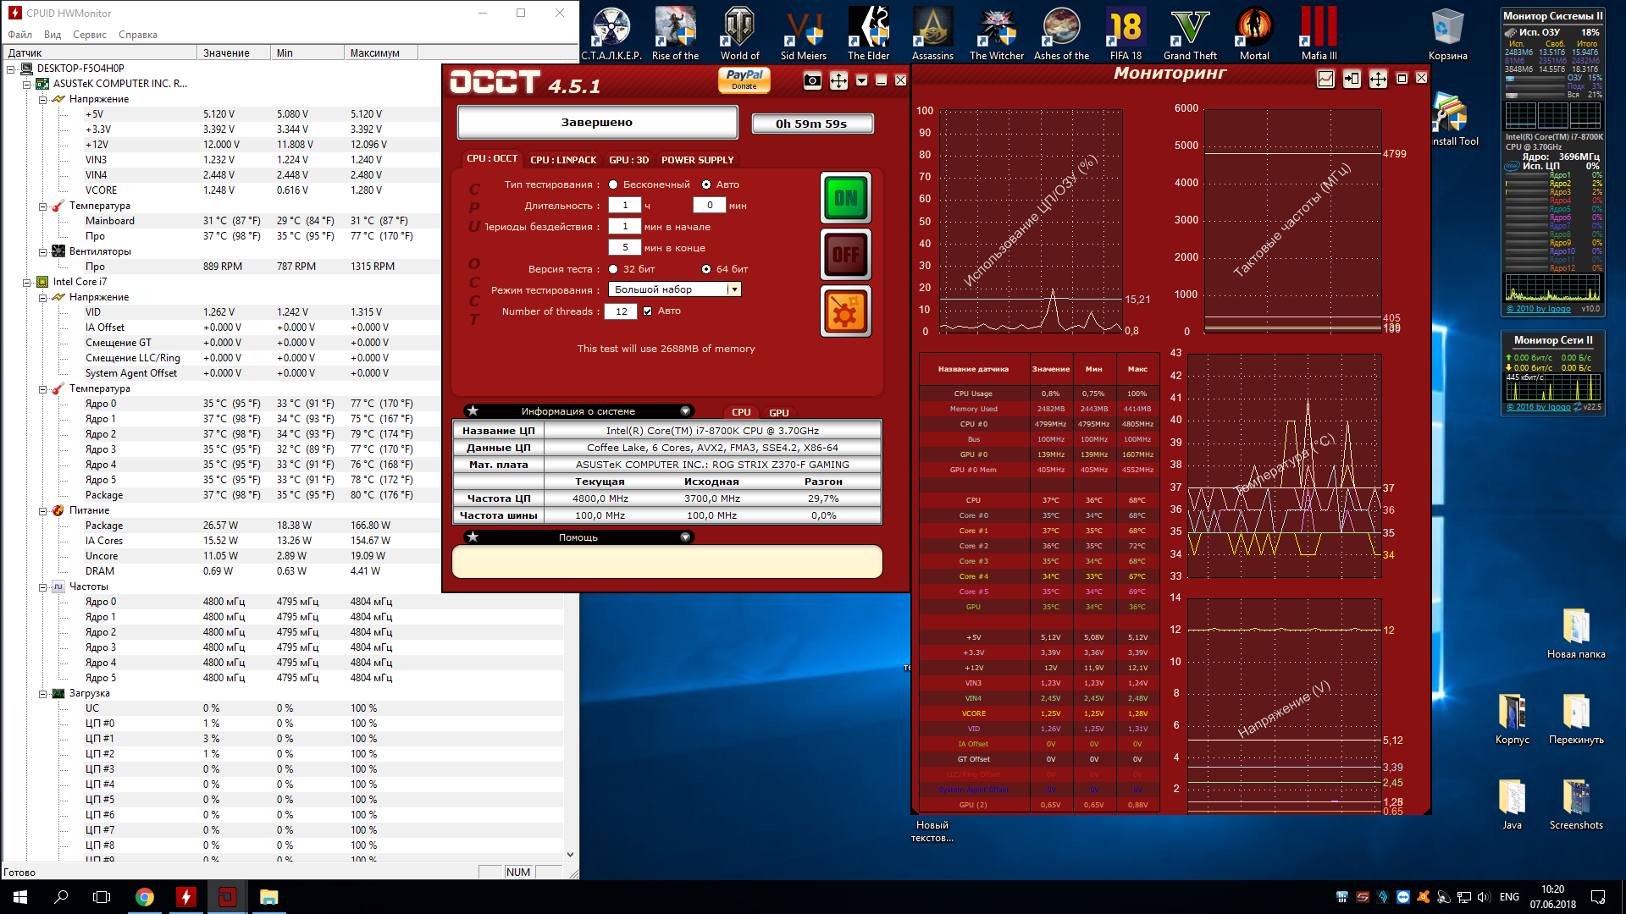Collapse Intel Core i7 tree node
Image resolution: width=1626 pixels, height=914 pixels.
[x=26, y=282]
